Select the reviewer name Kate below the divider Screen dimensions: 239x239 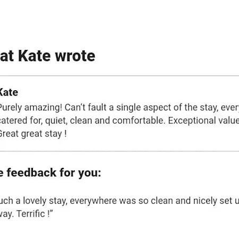8,92
